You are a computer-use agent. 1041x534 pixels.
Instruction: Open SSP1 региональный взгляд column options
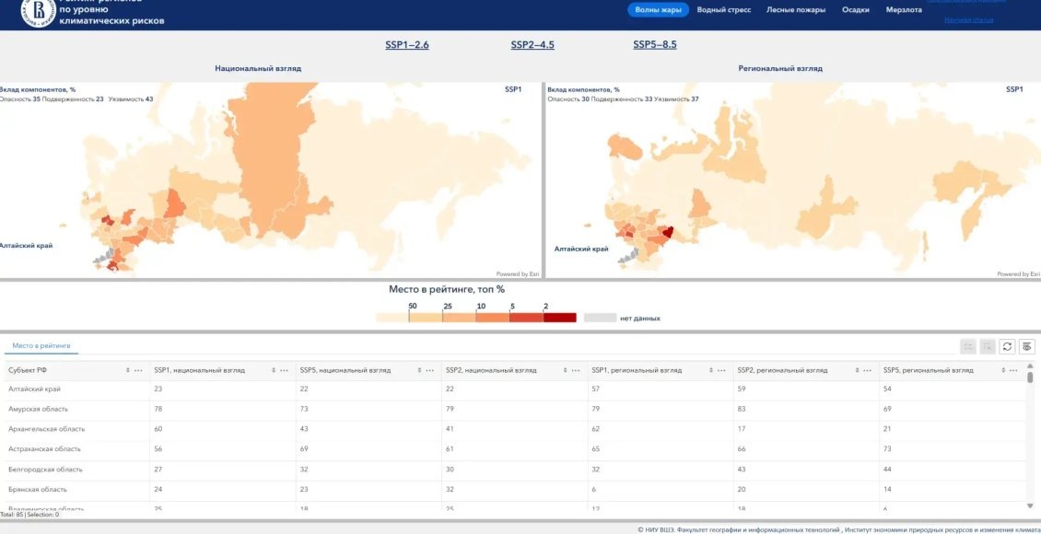pyautogui.click(x=721, y=370)
